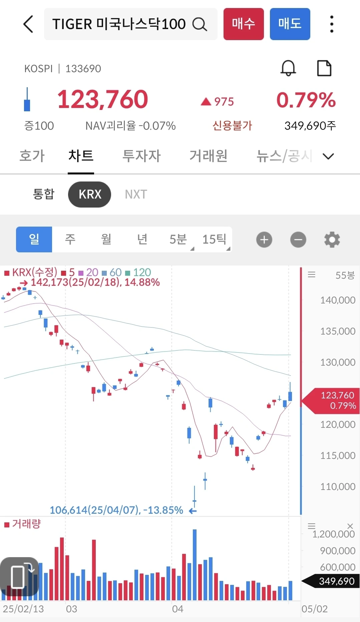Open the 5분 interval dropdown
The width and height of the screenshot is (360, 622).
[x=178, y=239]
